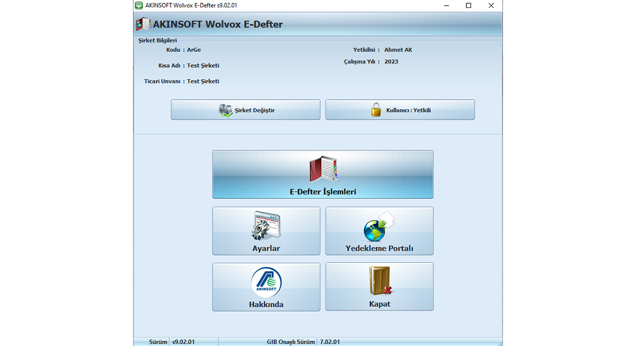The image size is (636, 346).
Task: Click the resize grip in the window corner
Action: click(x=499, y=342)
